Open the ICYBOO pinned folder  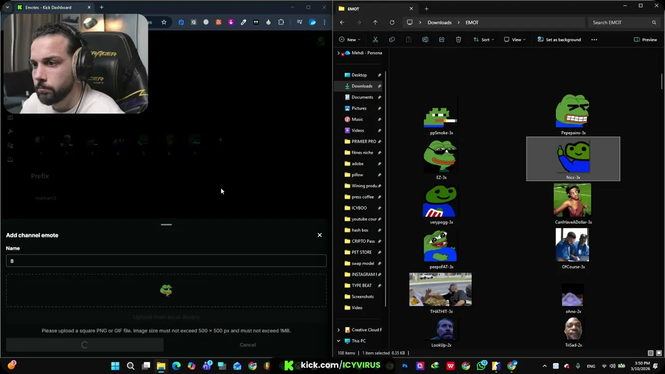pos(359,208)
